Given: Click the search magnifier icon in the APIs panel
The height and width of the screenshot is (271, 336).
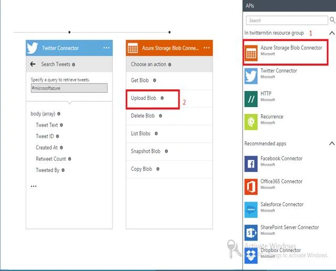Looking at the screenshot, I should (332, 20).
